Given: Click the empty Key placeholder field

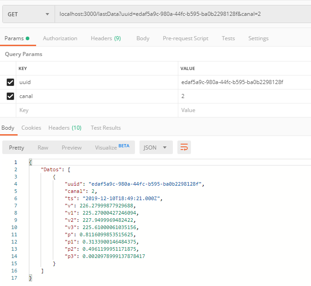Looking at the screenshot, I should coord(90,110).
